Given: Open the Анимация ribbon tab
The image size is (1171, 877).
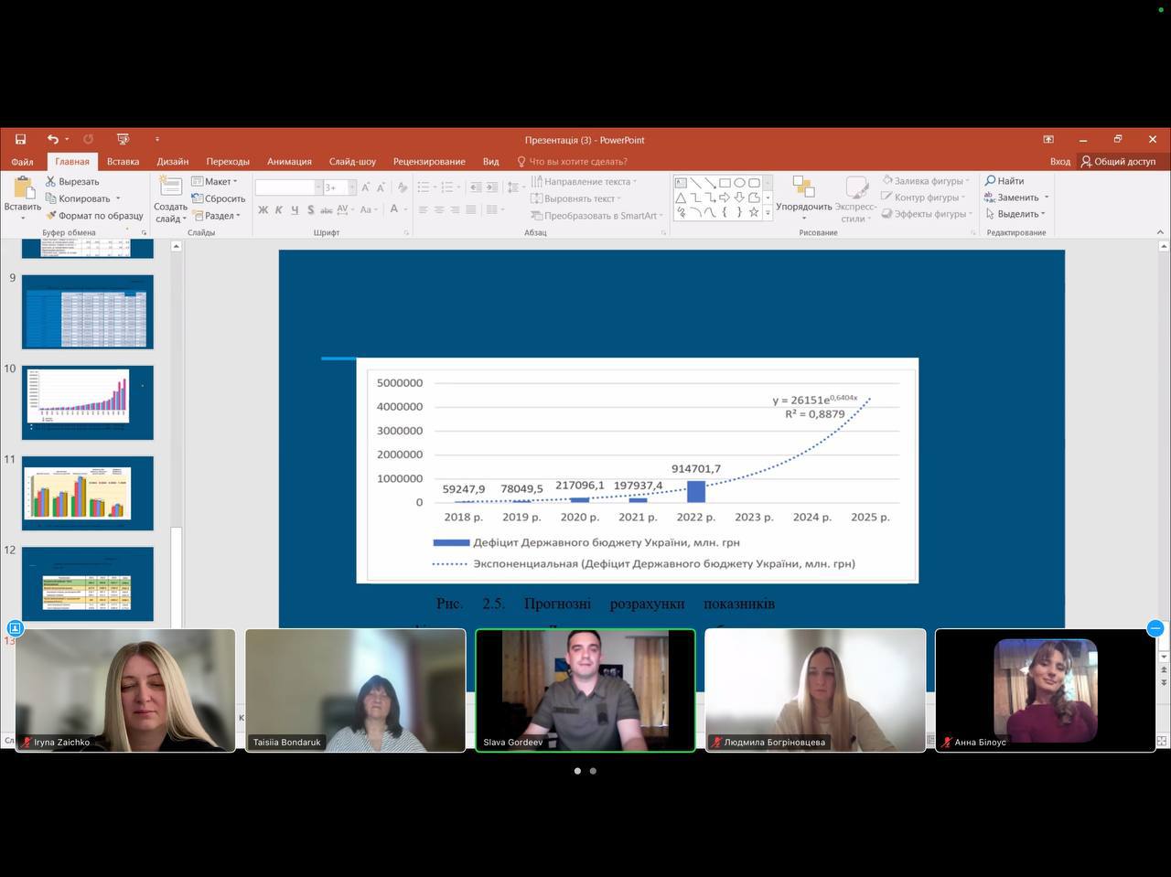Looking at the screenshot, I should 289,162.
